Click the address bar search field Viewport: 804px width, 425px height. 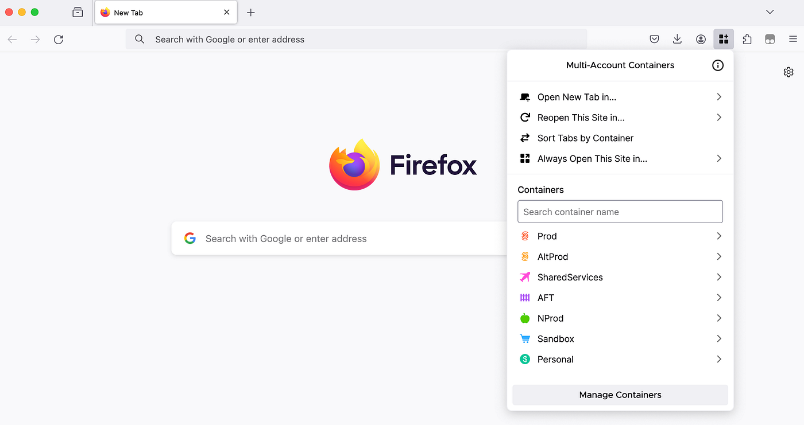(x=356, y=39)
